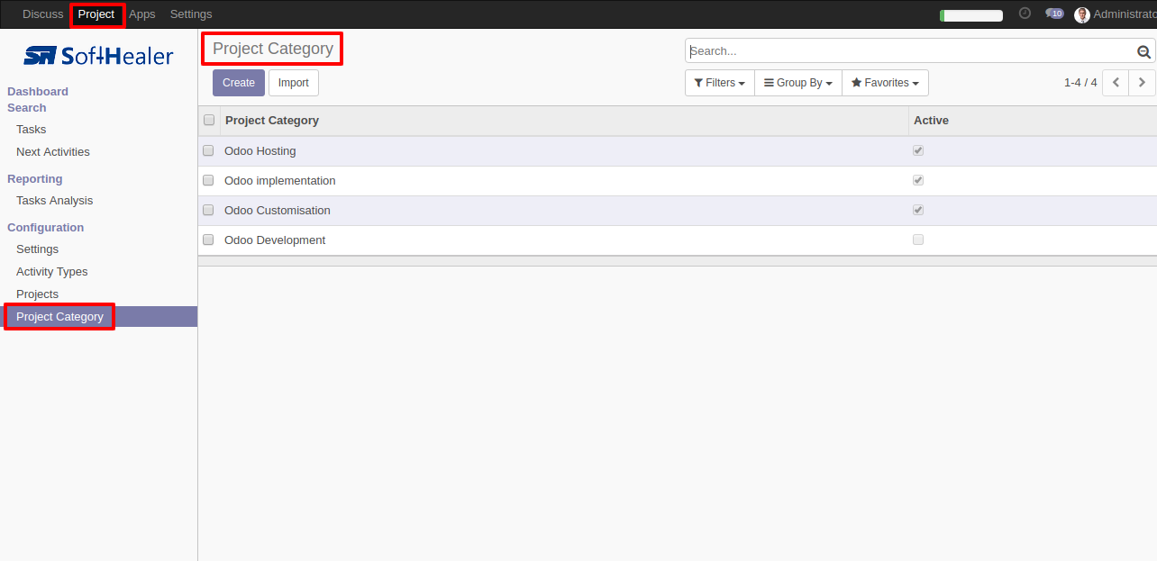Select the Odoo Development row checkbox

coord(208,240)
